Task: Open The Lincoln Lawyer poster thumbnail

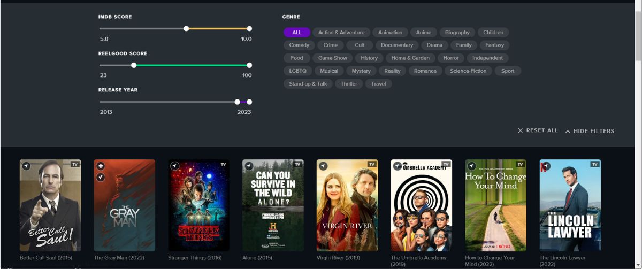Action: (570, 205)
